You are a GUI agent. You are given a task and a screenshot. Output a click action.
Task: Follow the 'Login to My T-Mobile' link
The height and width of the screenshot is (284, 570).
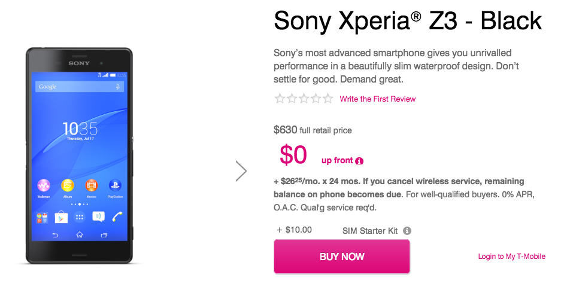[511, 256]
